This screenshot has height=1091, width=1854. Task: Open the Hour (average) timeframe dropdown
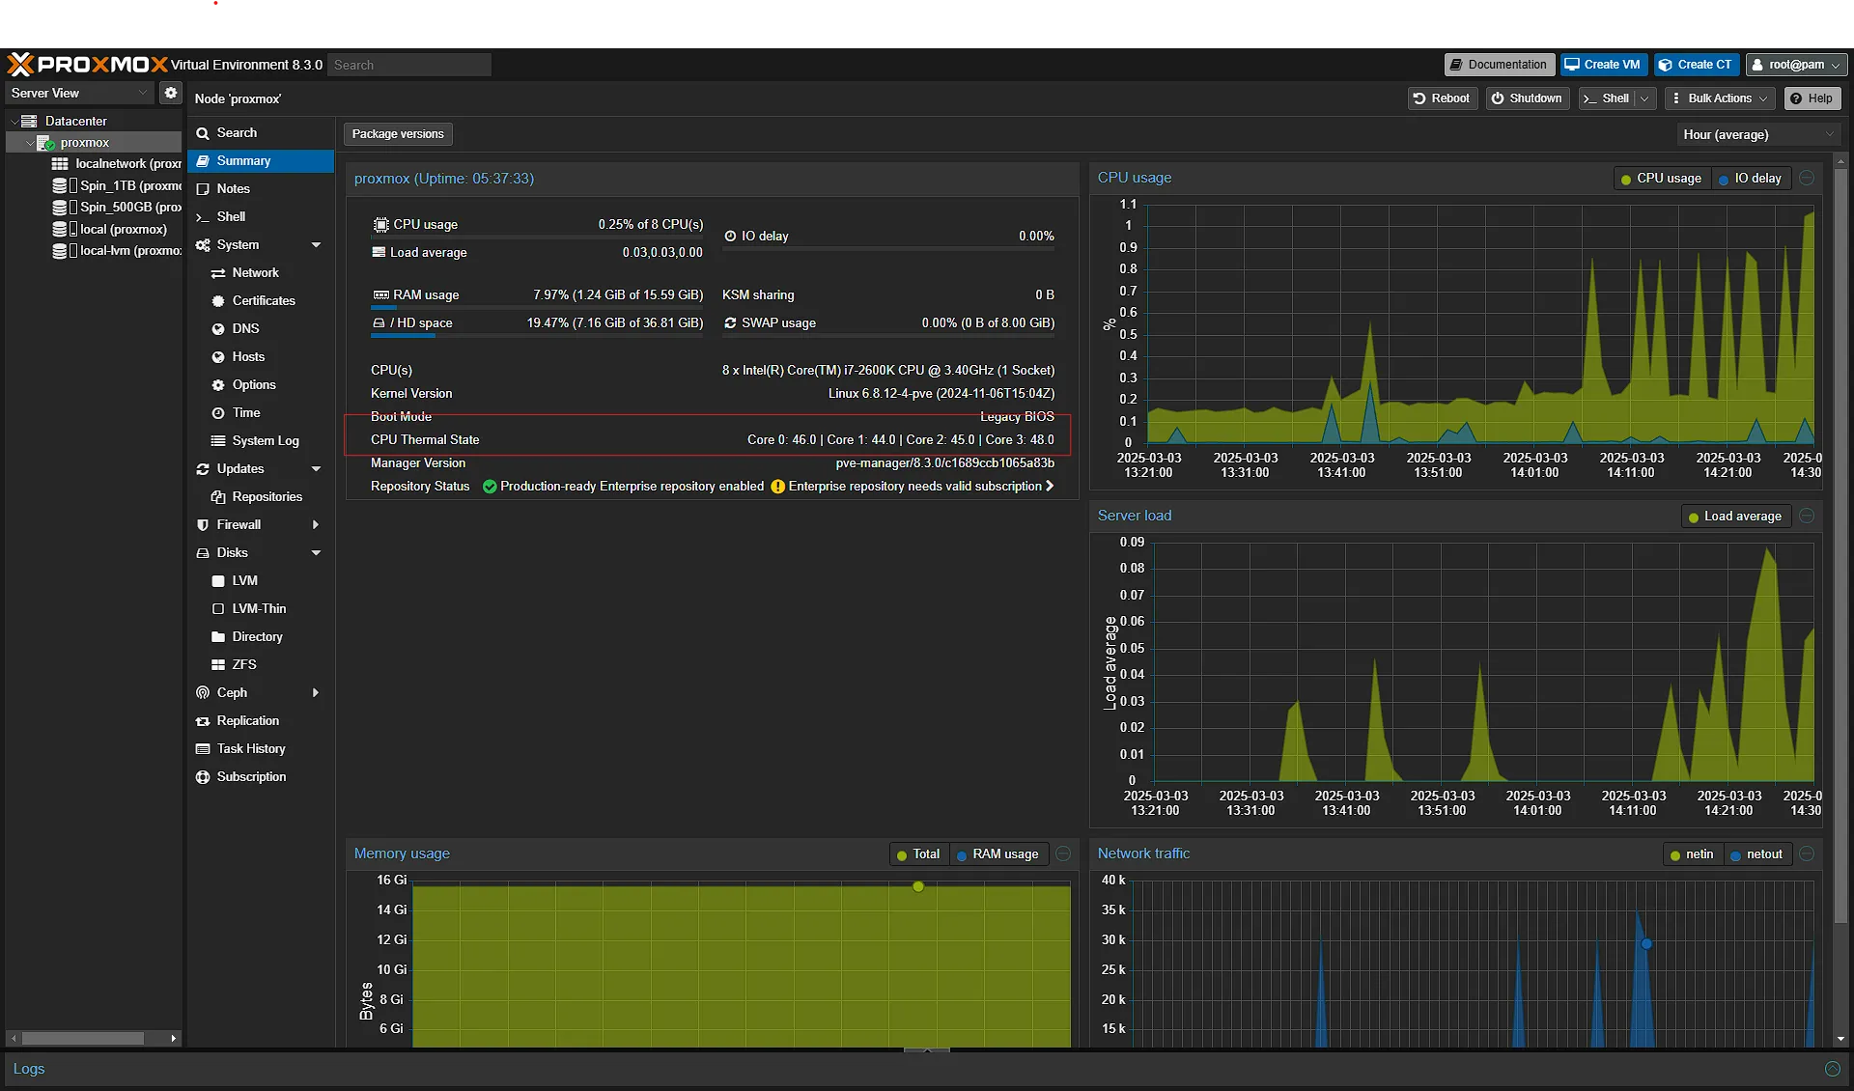[1757, 135]
